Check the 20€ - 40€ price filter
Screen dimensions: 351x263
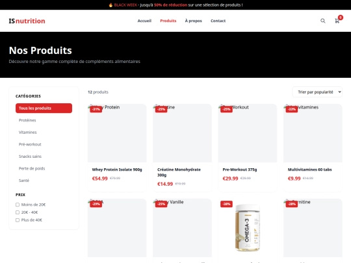click(18, 212)
